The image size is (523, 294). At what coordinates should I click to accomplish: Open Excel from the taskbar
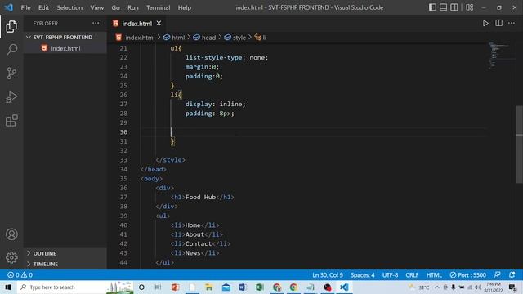click(260, 287)
